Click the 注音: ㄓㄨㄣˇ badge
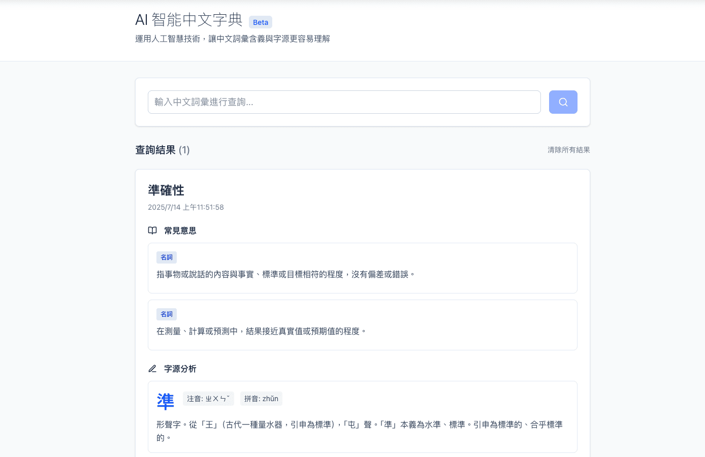705x457 pixels. click(208, 399)
